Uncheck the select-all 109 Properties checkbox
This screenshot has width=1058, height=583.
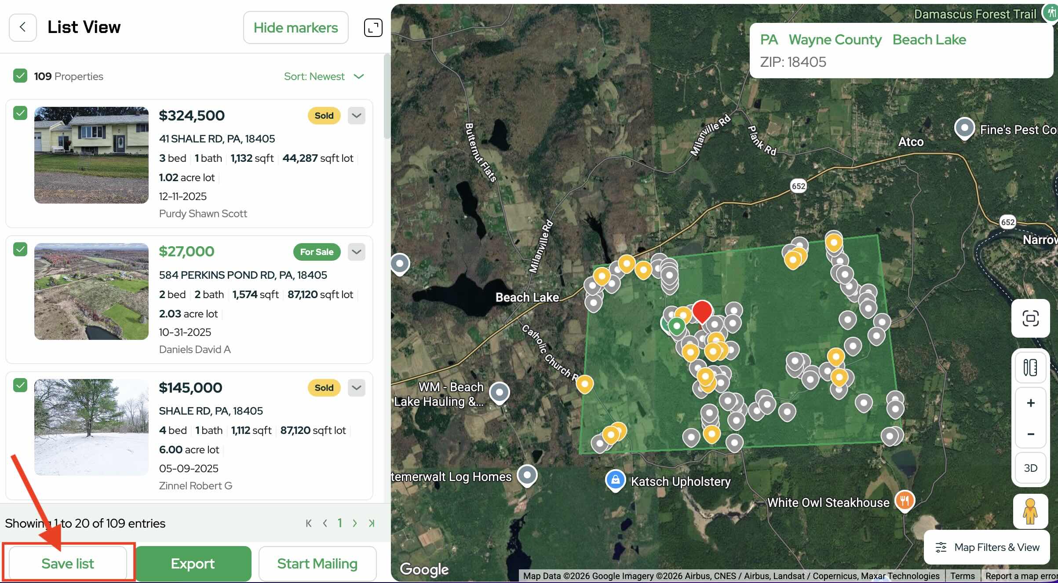click(20, 76)
